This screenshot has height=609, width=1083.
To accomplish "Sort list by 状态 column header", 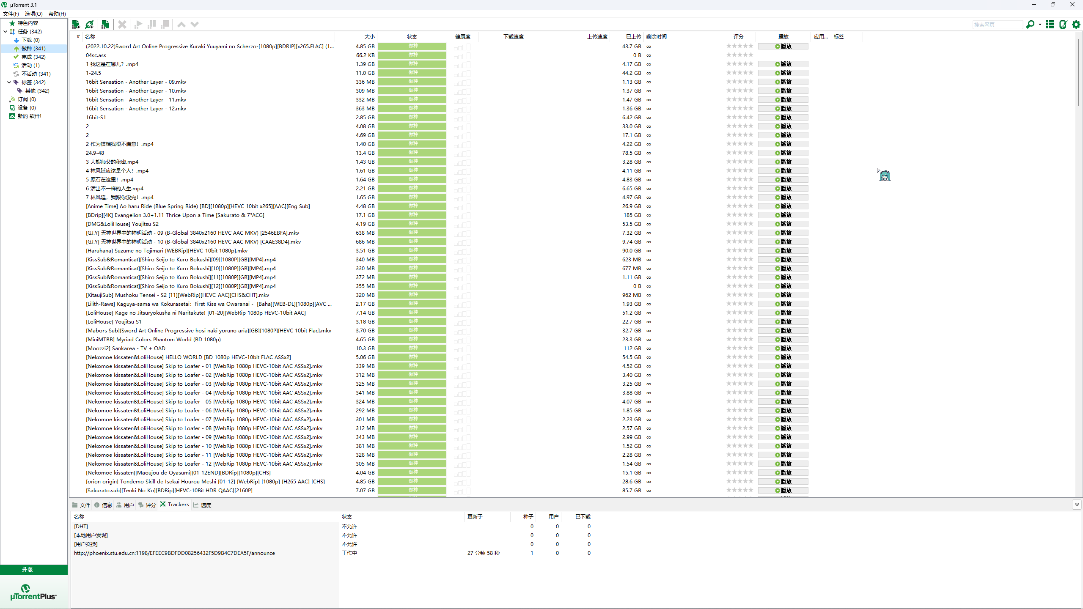I will coord(412,37).
